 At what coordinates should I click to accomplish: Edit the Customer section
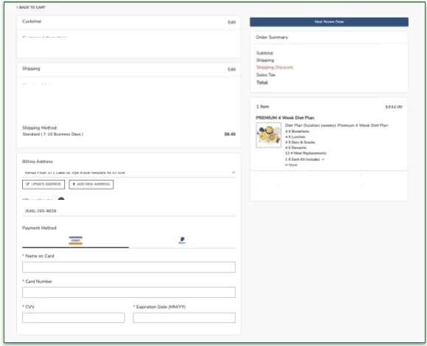tap(232, 22)
